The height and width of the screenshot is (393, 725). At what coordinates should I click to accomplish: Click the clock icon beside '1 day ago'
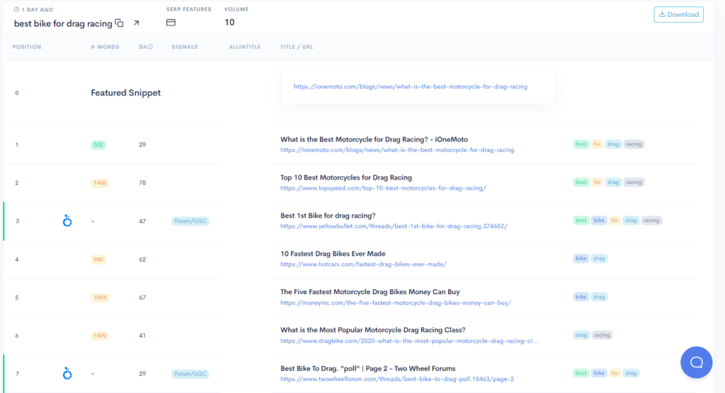tap(17, 9)
